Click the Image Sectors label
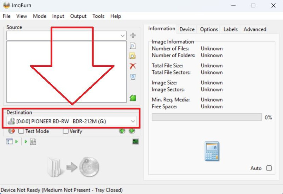Screen dimensions: 283x194 click(x=168, y=90)
